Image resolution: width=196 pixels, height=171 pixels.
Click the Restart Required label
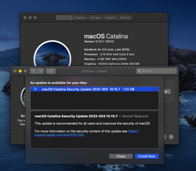tap(135, 116)
